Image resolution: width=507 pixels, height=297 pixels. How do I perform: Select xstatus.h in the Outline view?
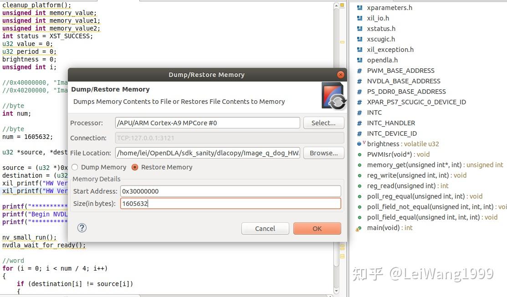click(381, 29)
